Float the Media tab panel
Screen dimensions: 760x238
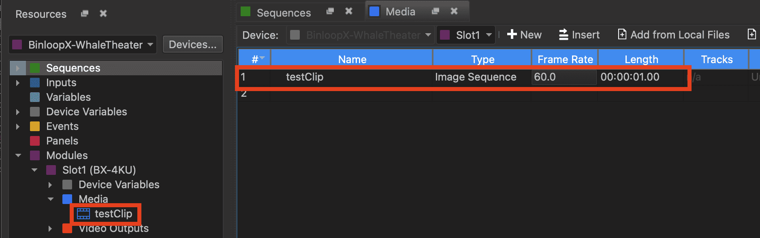click(x=436, y=11)
